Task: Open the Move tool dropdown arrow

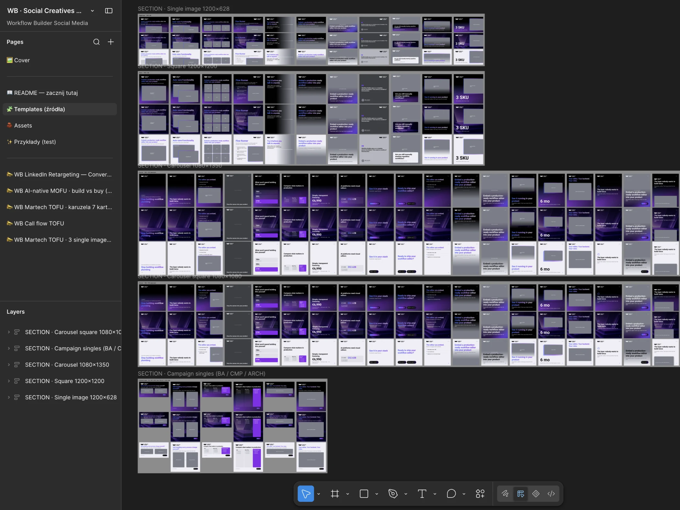Action: 319,494
